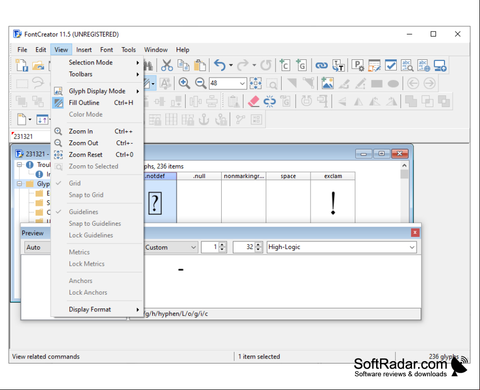
Task: Click the abc globe web test icon
Action: point(424,65)
